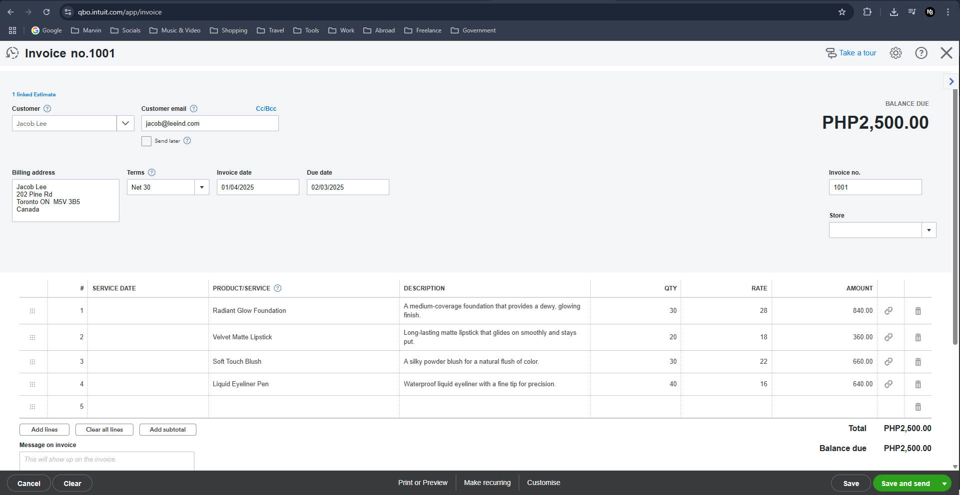Click the Add subtotal button
This screenshot has height=495, width=960.
click(x=168, y=430)
